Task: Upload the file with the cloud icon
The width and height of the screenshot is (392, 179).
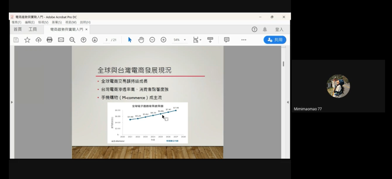Action: tap(39, 40)
